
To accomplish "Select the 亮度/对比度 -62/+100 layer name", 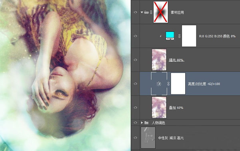I will pos(204,84).
